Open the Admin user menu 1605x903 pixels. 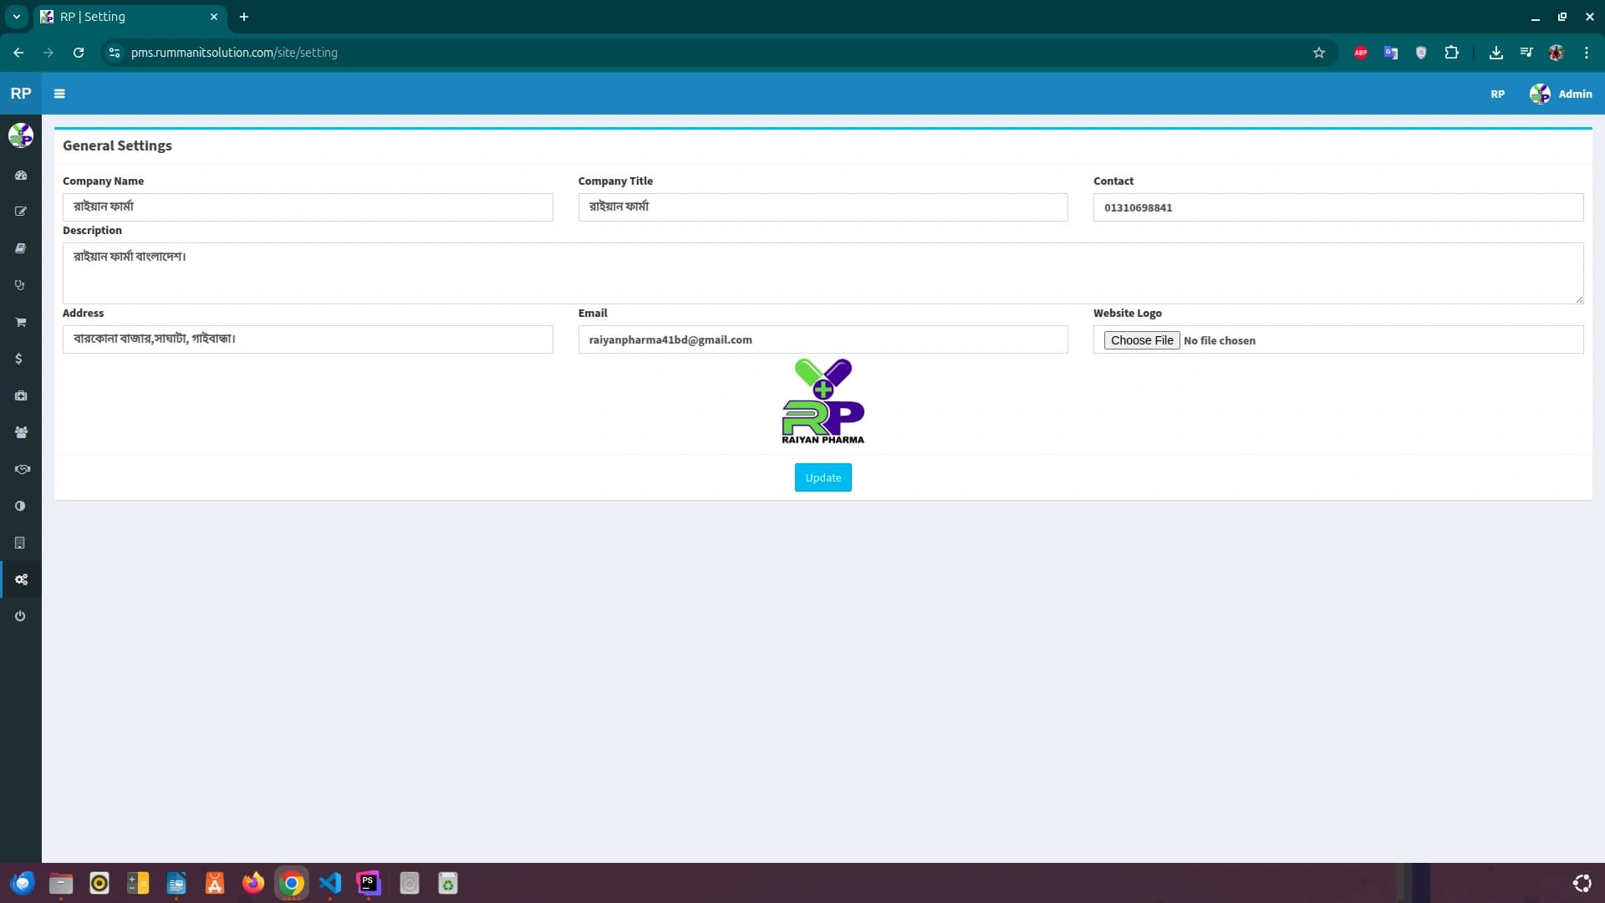click(x=1561, y=94)
